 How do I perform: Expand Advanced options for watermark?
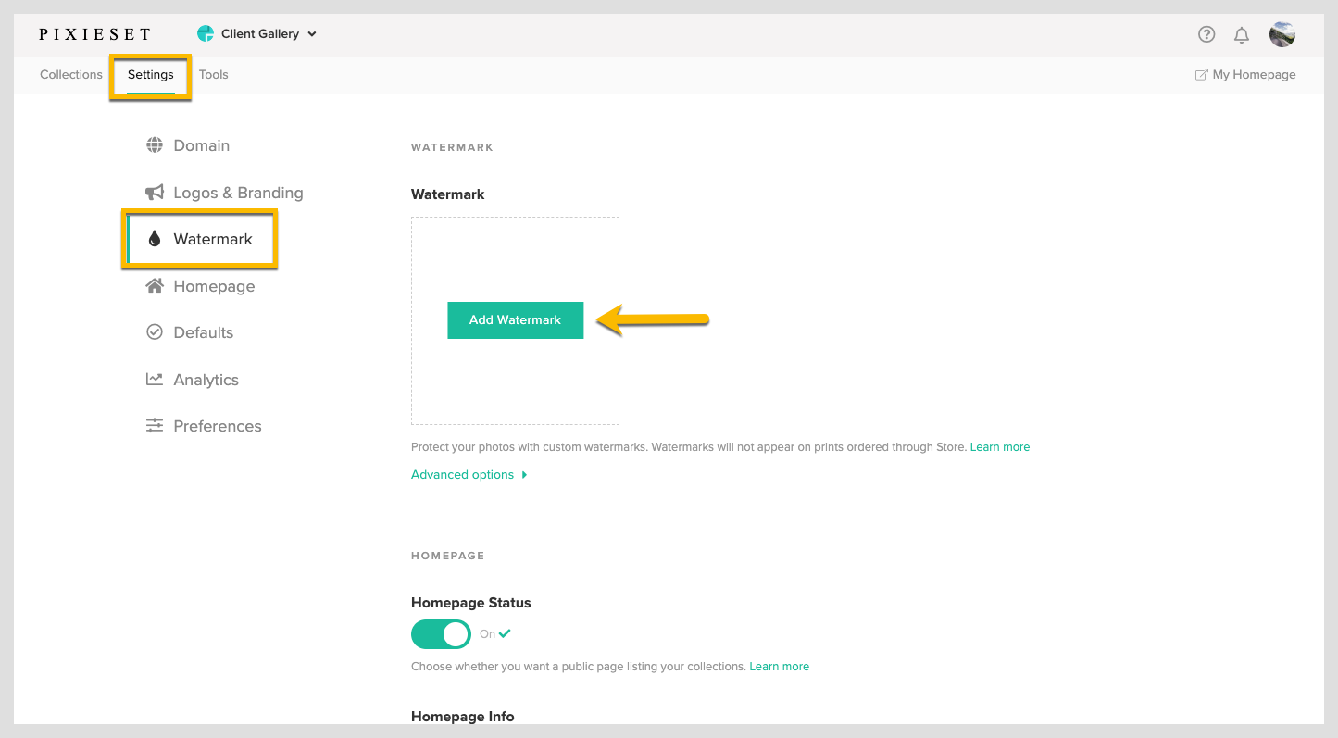[x=469, y=475]
